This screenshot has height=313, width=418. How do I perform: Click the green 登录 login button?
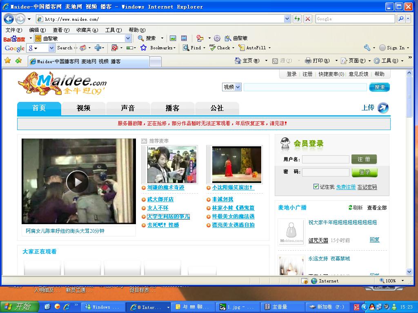click(x=365, y=172)
